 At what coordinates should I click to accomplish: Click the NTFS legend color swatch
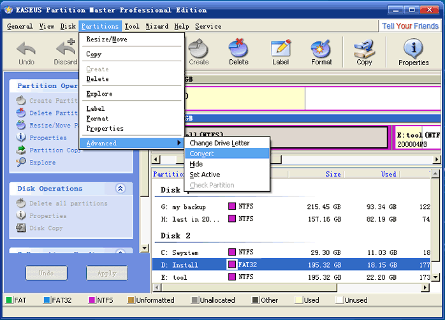(92, 300)
